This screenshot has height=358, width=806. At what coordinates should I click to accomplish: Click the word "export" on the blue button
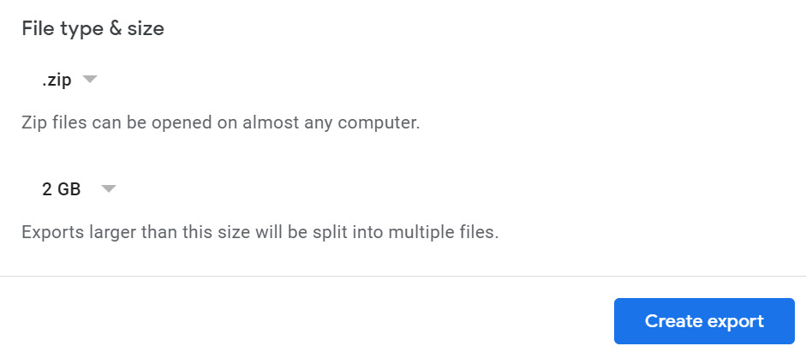coord(736,321)
